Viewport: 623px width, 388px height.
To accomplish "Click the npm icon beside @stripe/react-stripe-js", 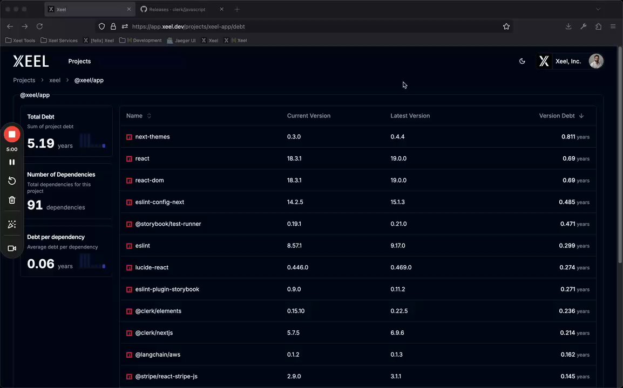I will [129, 377].
